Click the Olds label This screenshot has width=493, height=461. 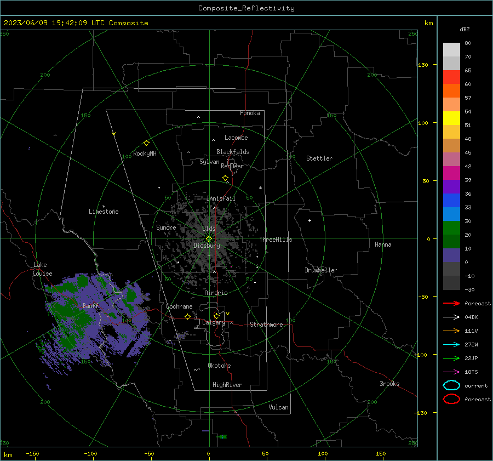coord(209,229)
